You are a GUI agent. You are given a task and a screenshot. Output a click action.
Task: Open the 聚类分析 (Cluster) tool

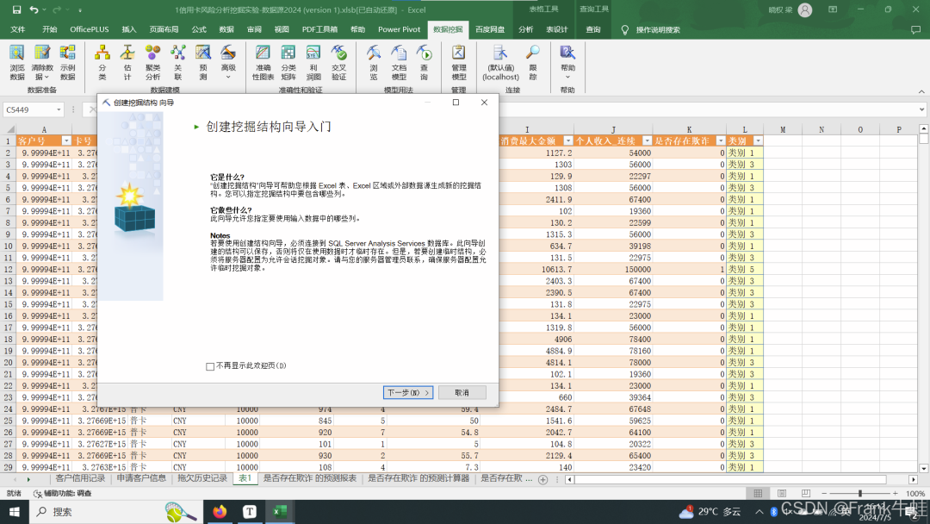click(x=152, y=62)
